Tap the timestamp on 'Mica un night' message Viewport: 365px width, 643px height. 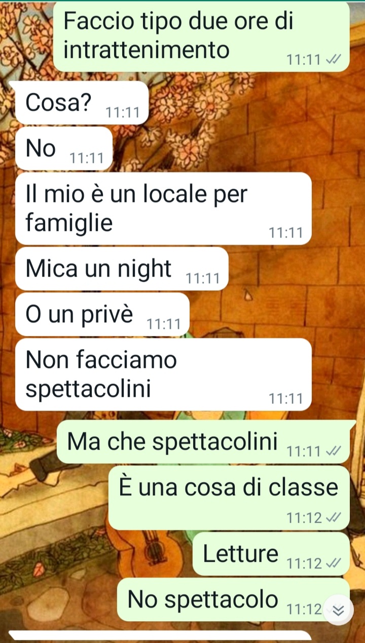pos(202,278)
